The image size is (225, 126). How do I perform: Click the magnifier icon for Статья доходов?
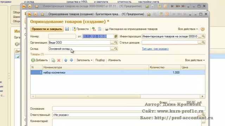203,43
